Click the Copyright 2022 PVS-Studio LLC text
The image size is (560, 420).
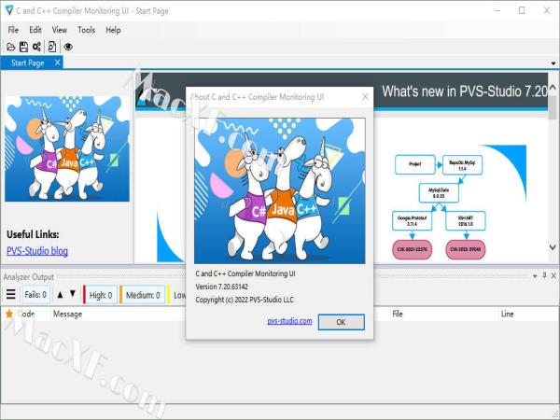click(245, 300)
